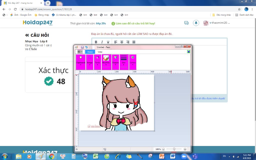Open the Windows Start button
256x160 pixels.
tap(5, 156)
